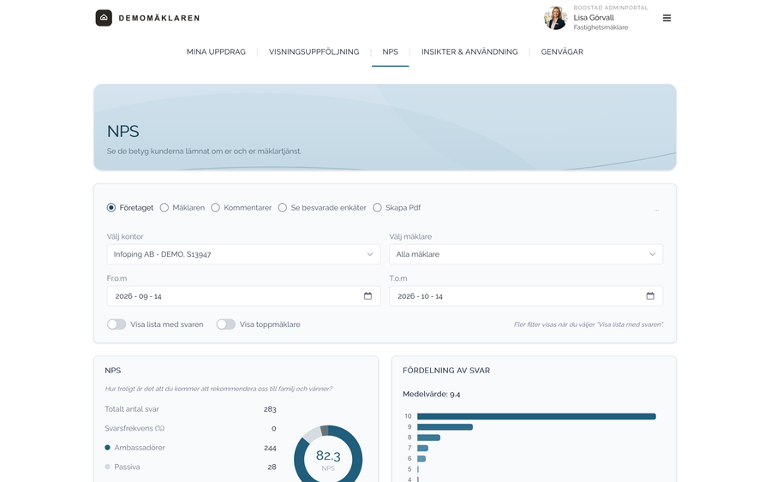Select the Företaget radio button
Screen dimensions: 771x482
[111, 208]
